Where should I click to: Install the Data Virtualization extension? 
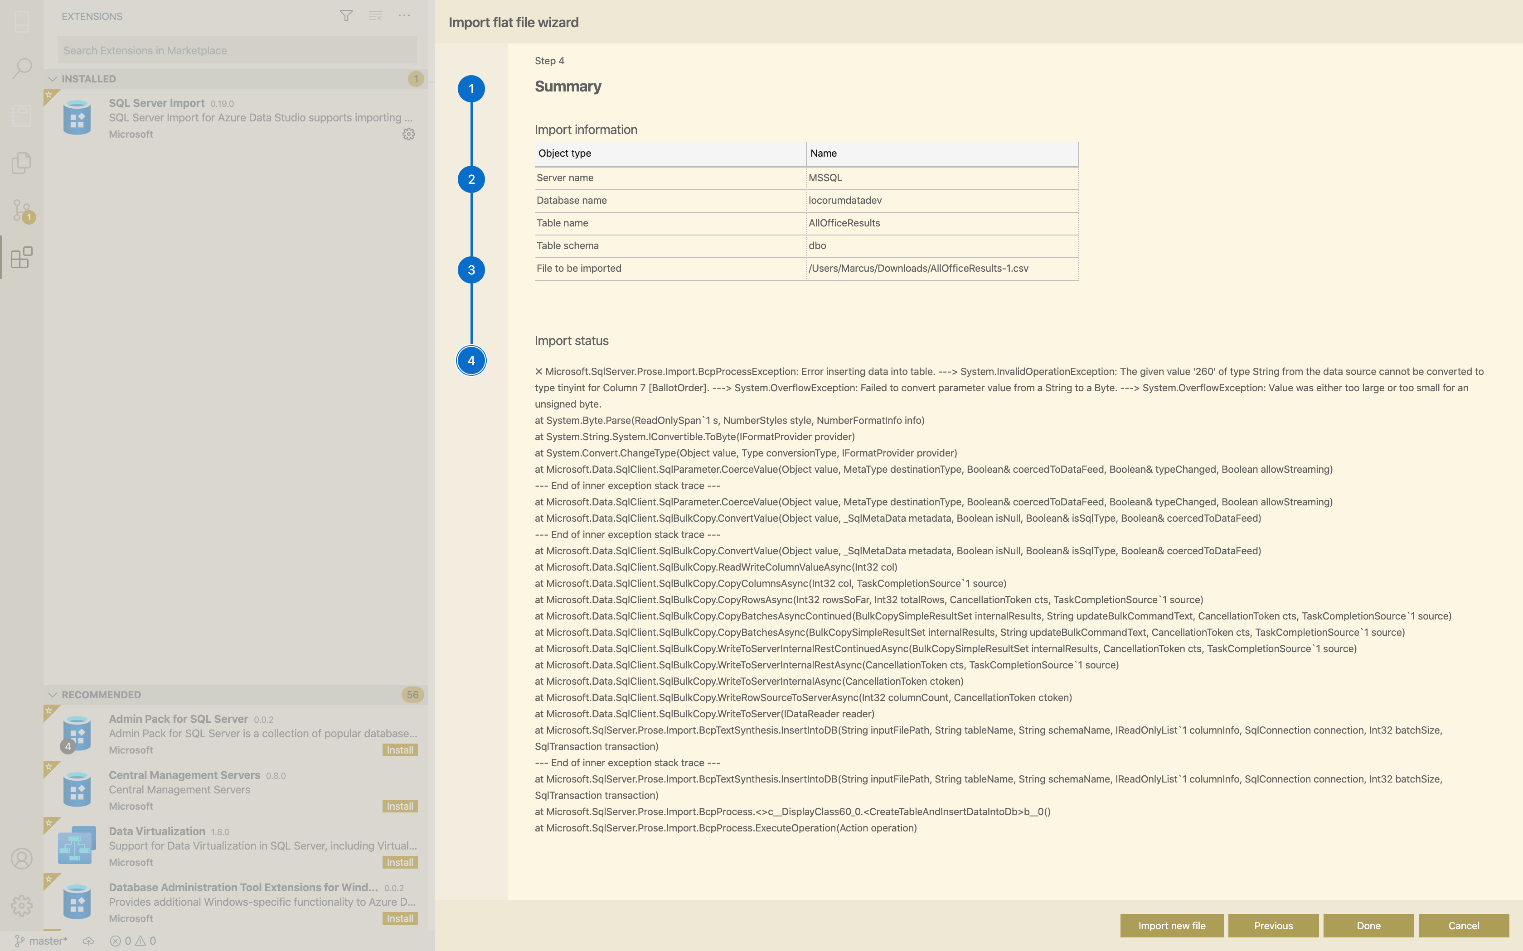(x=400, y=862)
